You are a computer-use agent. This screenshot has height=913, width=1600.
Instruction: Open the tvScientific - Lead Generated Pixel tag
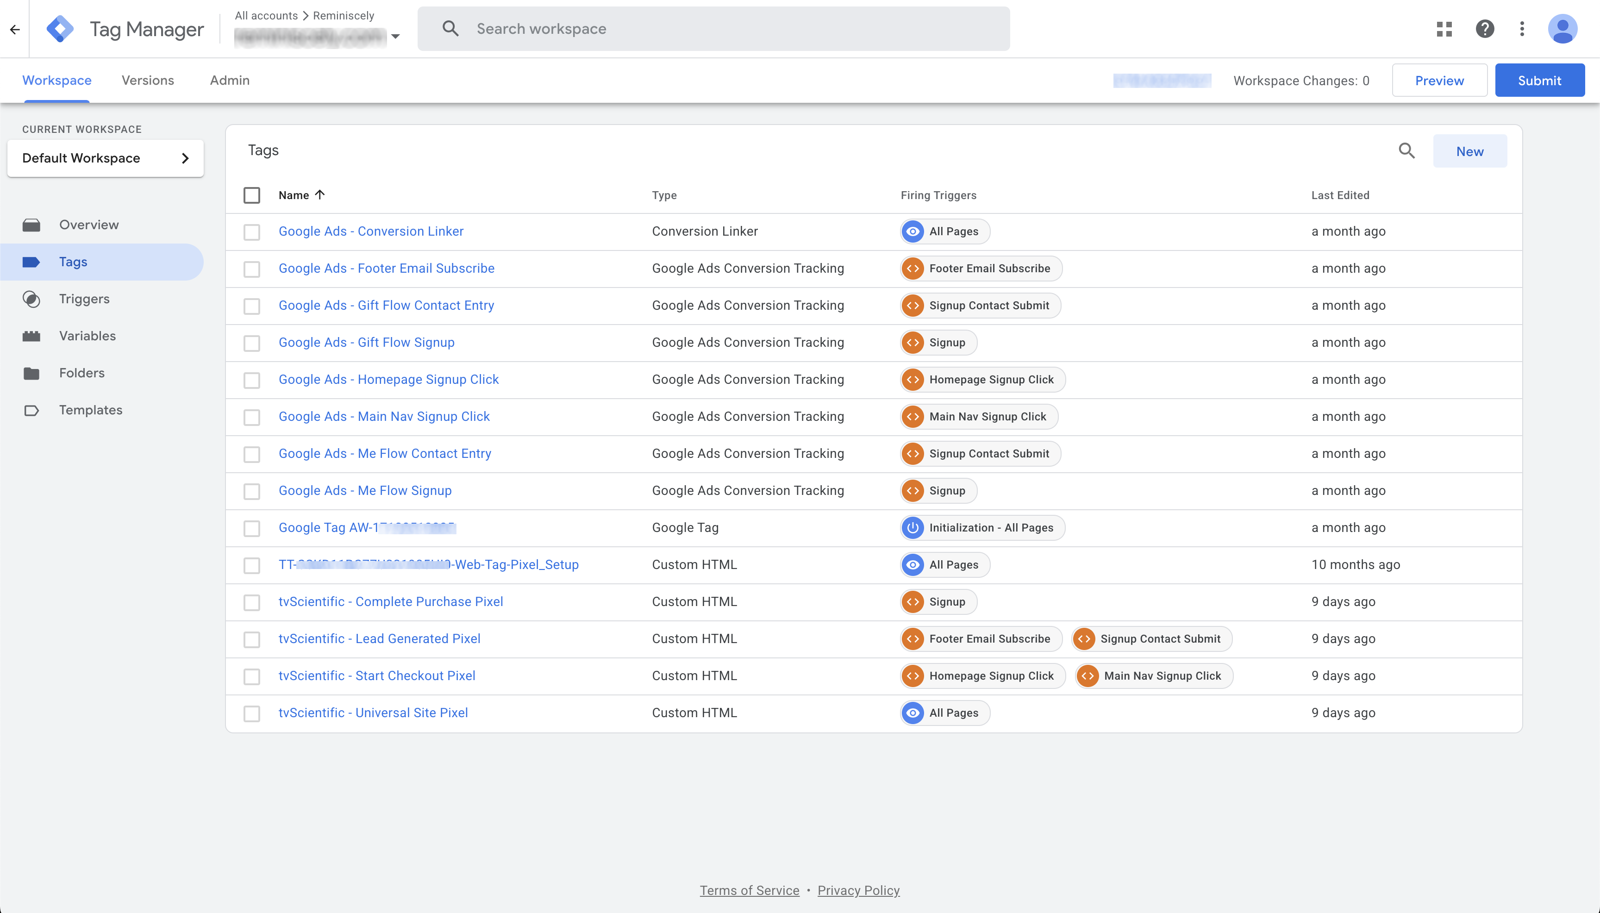(379, 639)
